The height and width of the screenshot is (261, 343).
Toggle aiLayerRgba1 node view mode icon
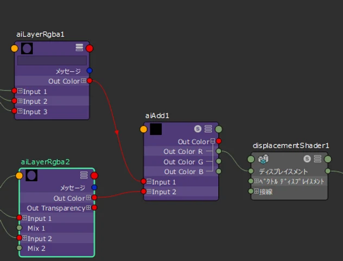pyautogui.click(x=79, y=47)
